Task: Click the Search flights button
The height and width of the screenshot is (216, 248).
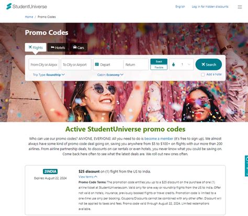Action: pyautogui.click(x=209, y=64)
